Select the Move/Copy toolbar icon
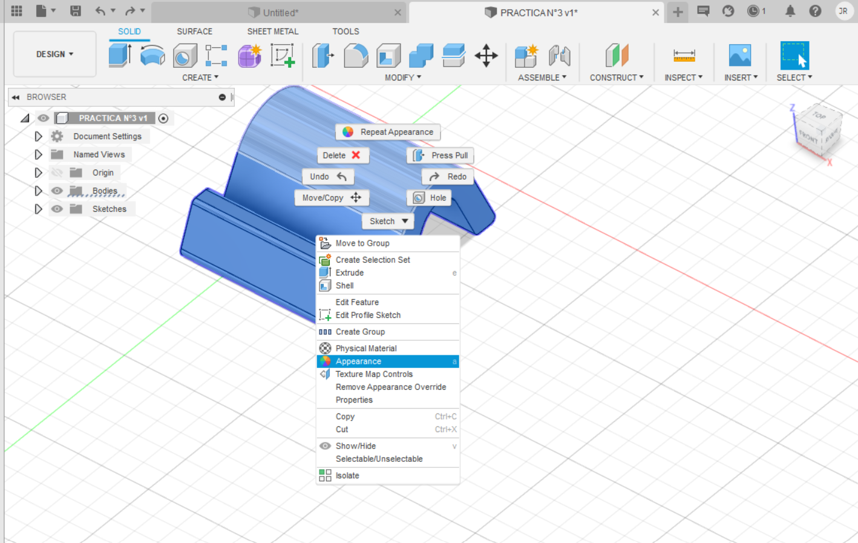 coord(486,56)
